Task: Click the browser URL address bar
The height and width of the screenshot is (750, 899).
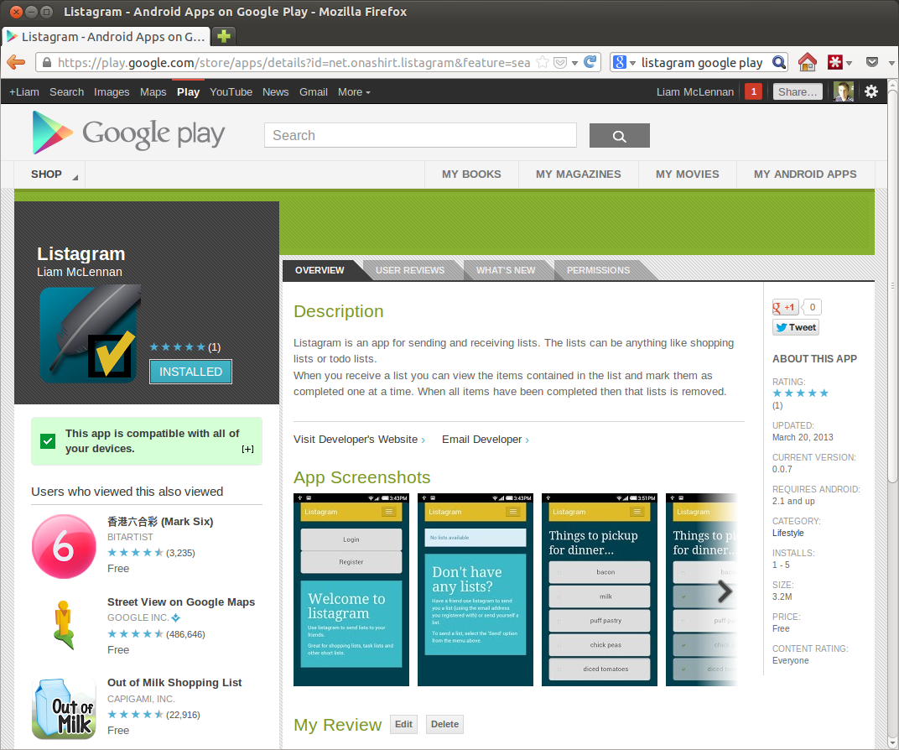Action: pos(293,62)
